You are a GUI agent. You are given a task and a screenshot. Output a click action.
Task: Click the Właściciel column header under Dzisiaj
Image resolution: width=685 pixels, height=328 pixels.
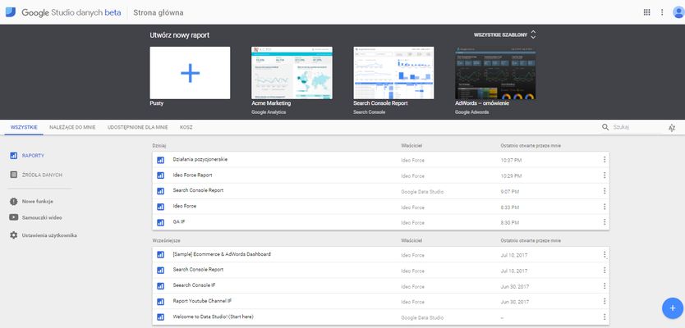[411, 146]
